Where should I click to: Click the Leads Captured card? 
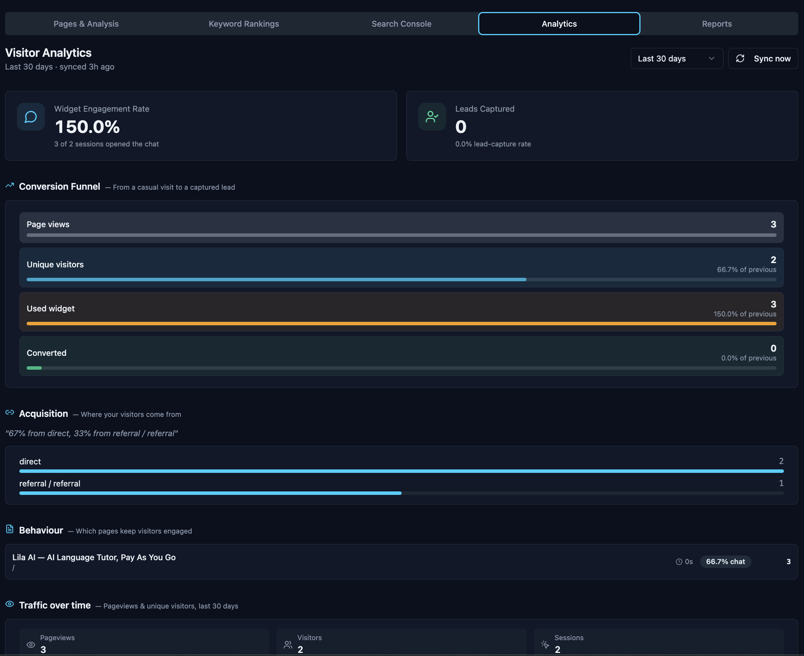click(x=602, y=126)
